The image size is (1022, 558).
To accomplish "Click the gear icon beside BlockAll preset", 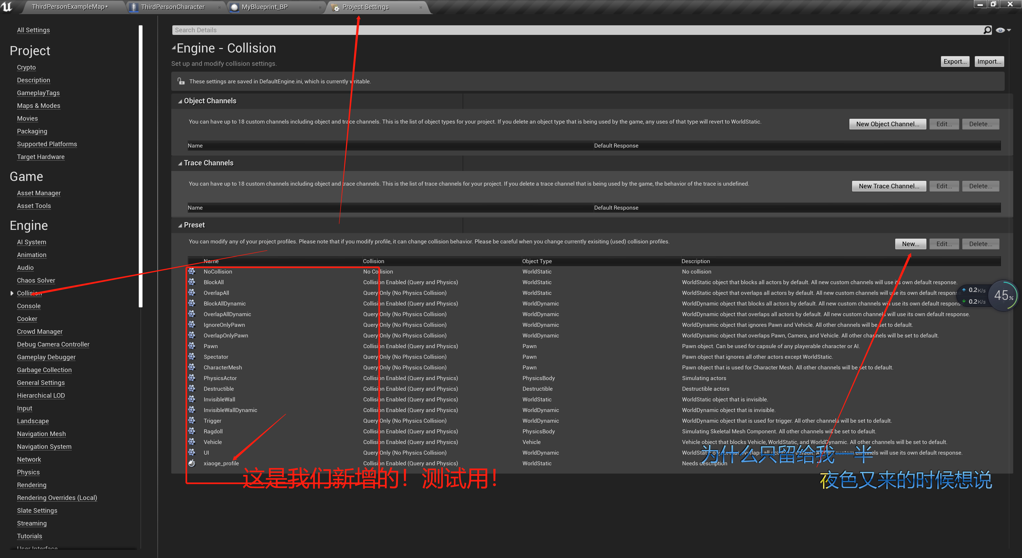I will (192, 282).
